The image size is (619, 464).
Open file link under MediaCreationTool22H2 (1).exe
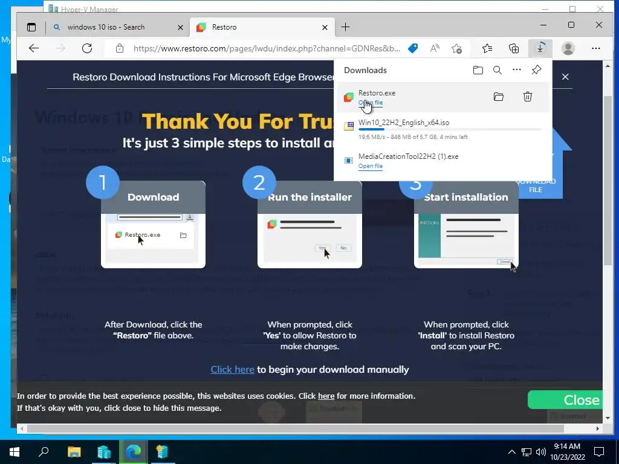click(371, 166)
